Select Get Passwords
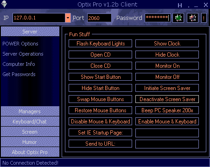The height and width of the screenshot is (167, 210). [x=19, y=74]
